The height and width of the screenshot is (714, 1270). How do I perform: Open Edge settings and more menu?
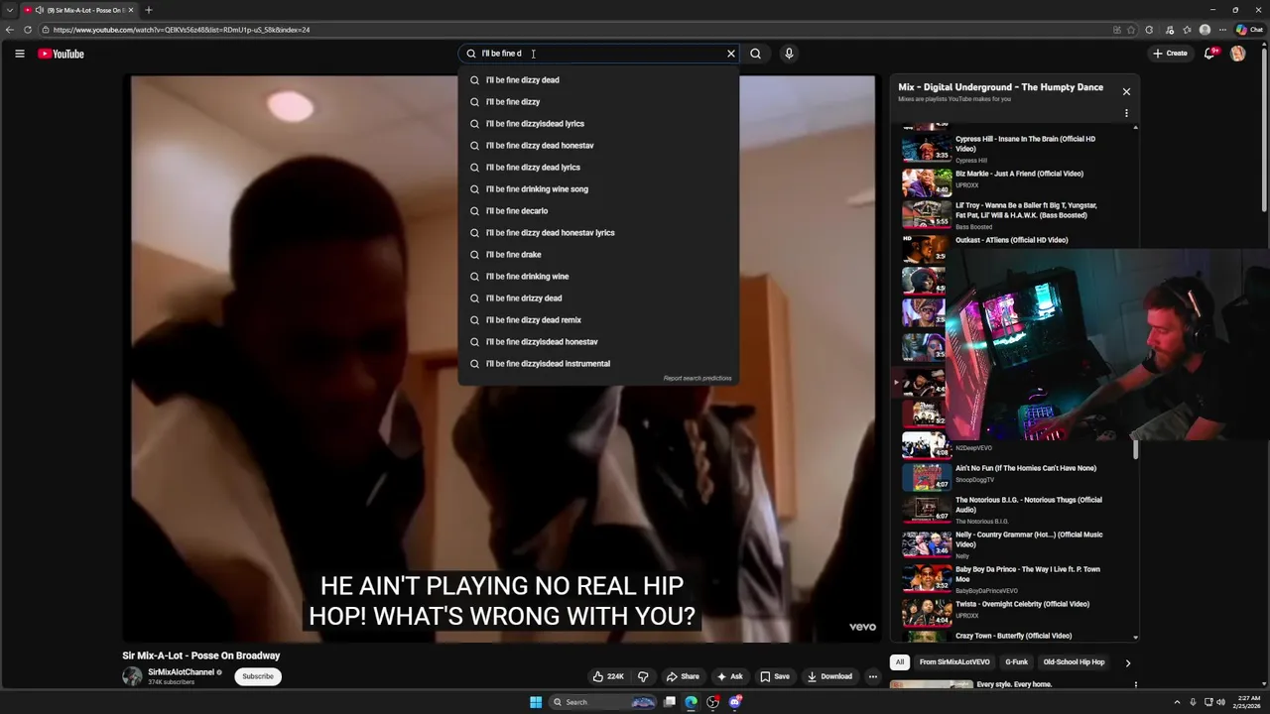(x=1221, y=30)
